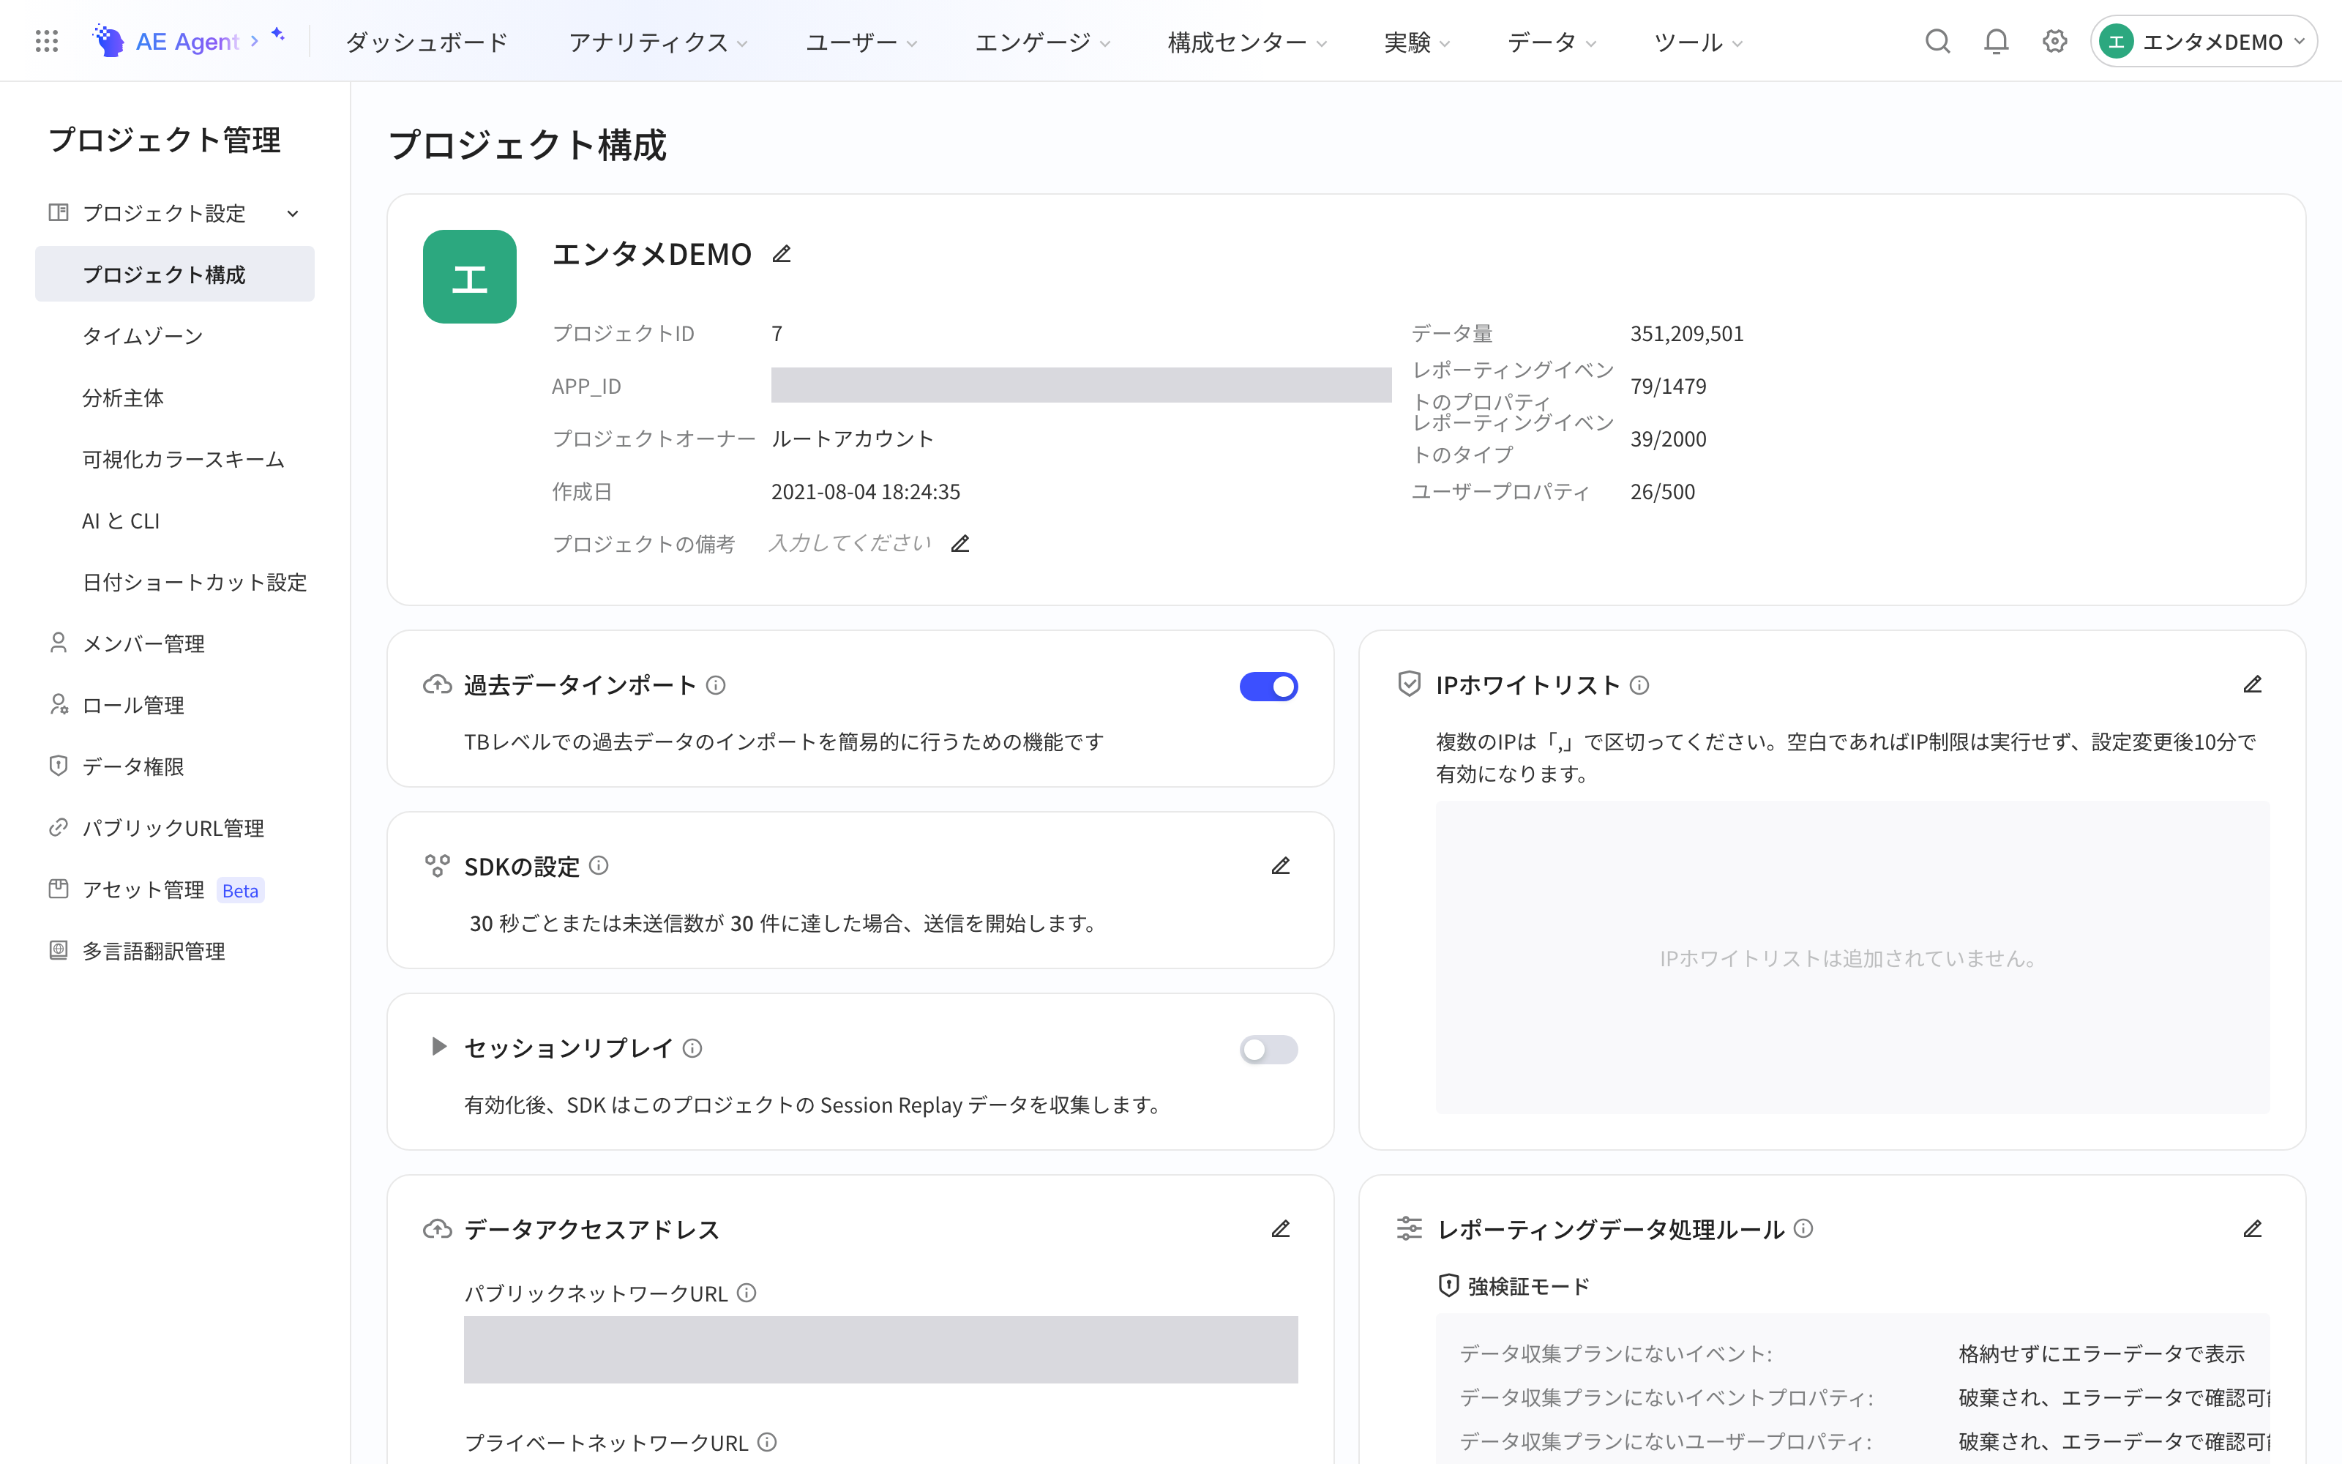Open the アナリティクス dropdown menu
This screenshot has height=1464, width=2342.
pos(657,42)
